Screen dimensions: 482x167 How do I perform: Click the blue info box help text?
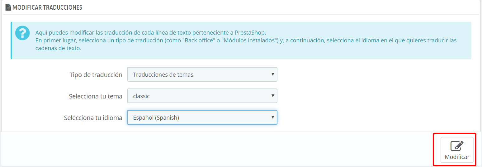pos(151,33)
